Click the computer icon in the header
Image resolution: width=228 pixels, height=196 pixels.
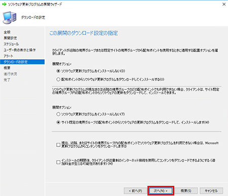click(10, 18)
